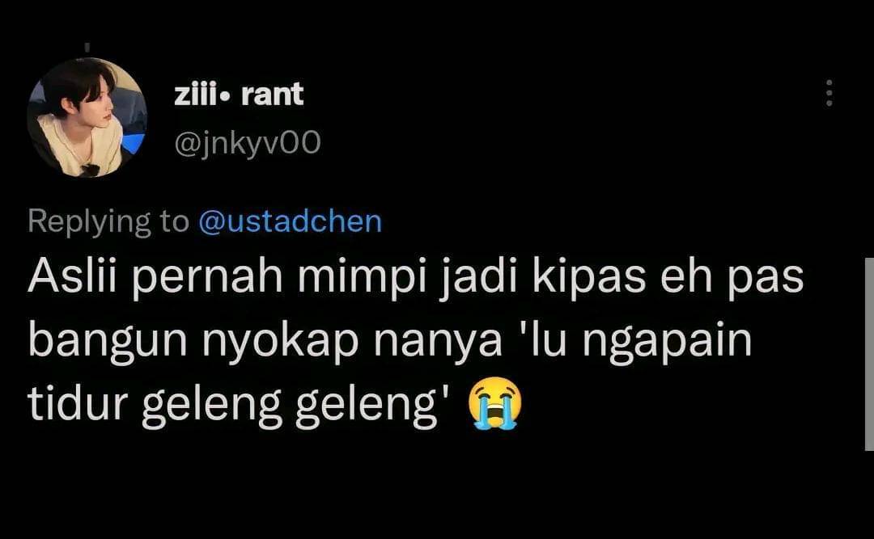Open the ziii• rant profile avatar
The width and height of the screenshot is (874, 539).
click(x=87, y=117)
